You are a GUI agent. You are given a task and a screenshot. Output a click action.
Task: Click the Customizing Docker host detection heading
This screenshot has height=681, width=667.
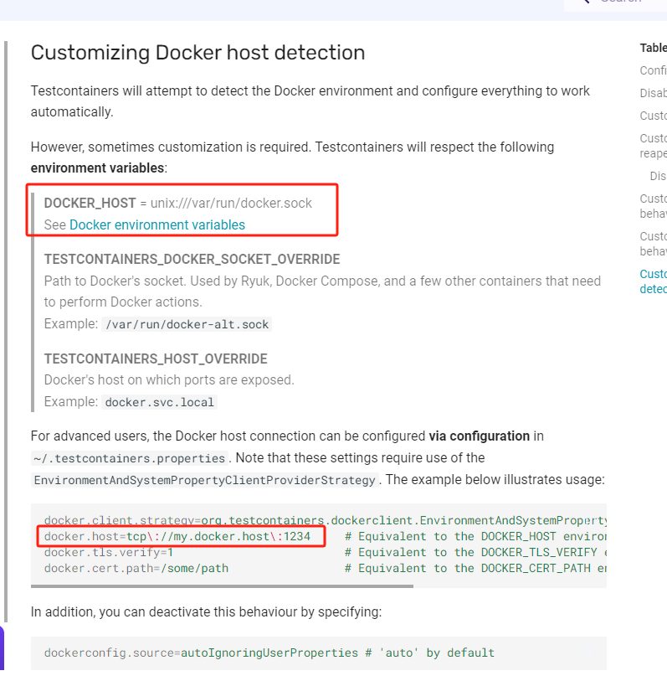tap(198, 53)
